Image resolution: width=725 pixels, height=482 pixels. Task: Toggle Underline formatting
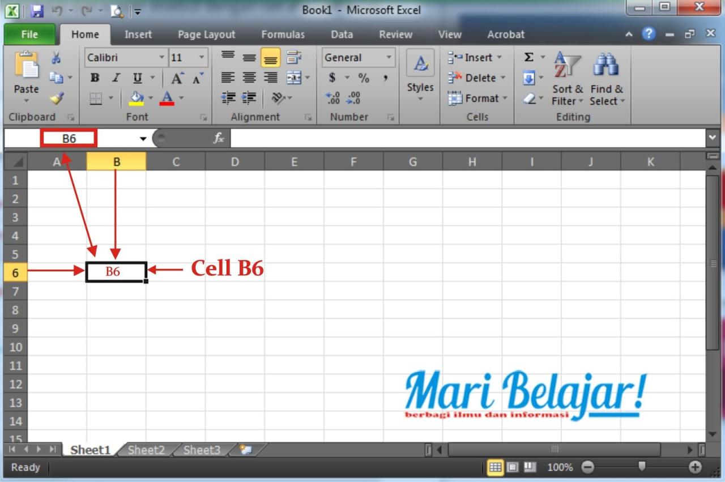tap(137, 78)
